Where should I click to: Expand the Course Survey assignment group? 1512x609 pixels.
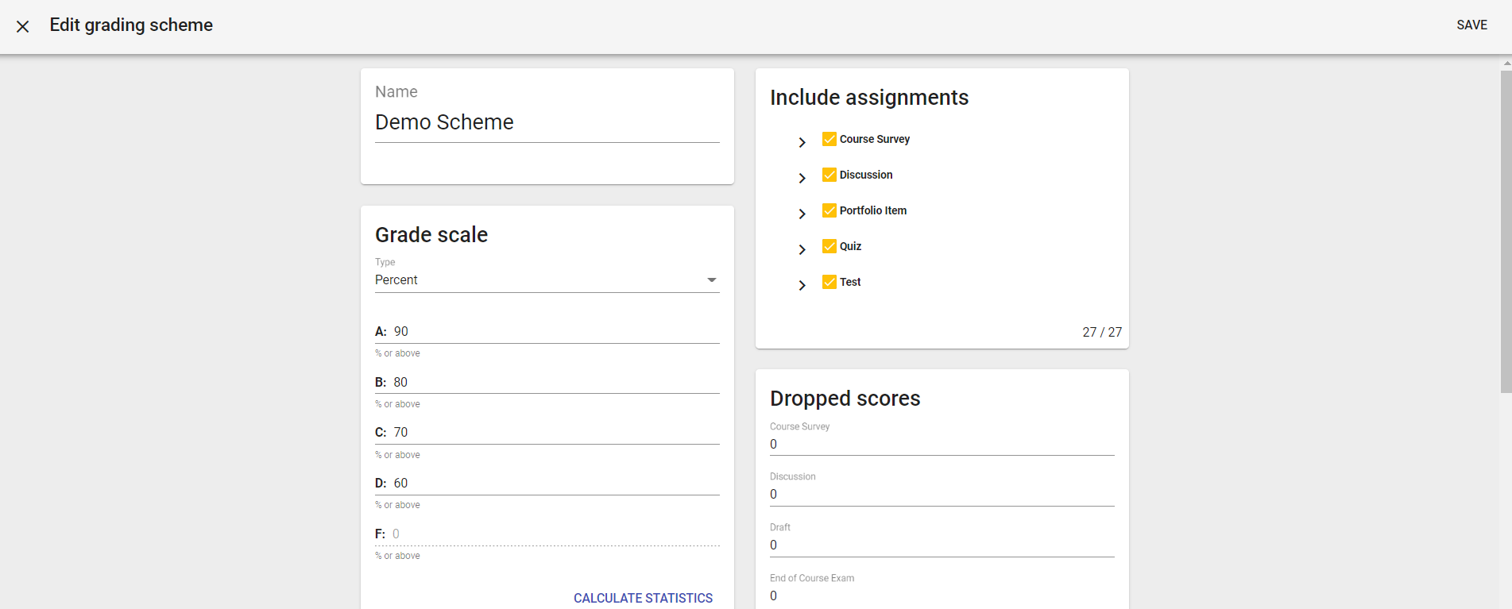coord(802,142)
